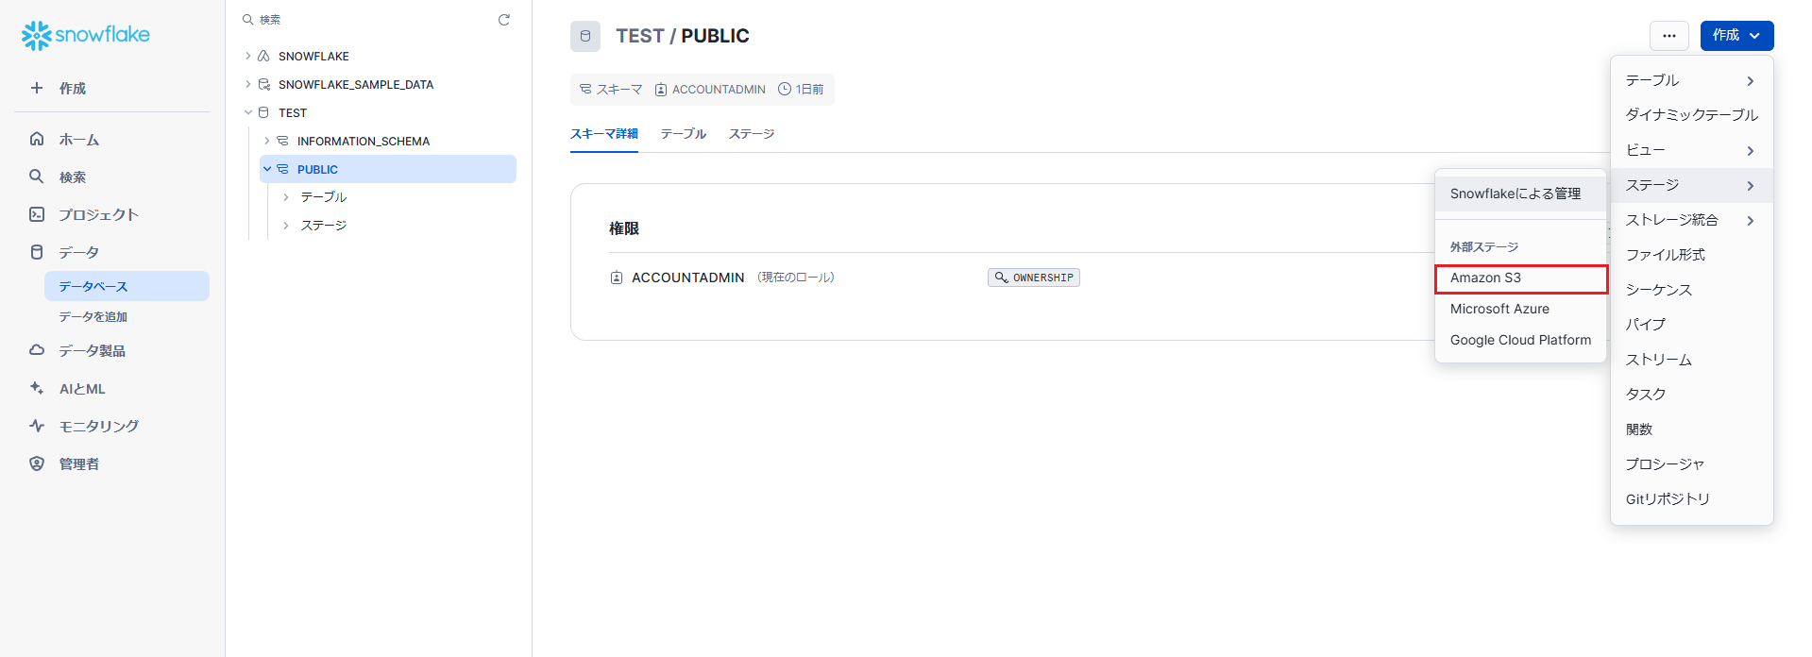Expand the SNOWFLAKE database node
This screenshot has height=657, width=1812.
[x=248, y=56]
